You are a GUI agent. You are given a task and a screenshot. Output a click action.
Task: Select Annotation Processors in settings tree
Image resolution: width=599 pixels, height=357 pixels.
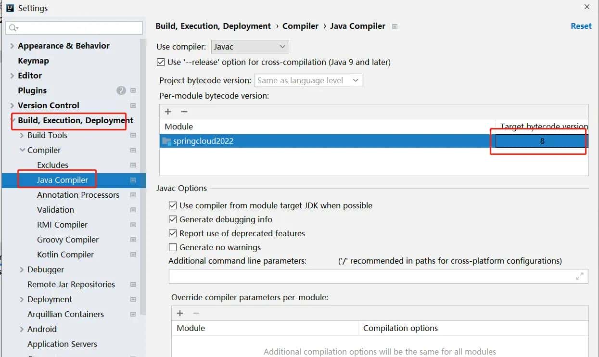click(78, 195)
